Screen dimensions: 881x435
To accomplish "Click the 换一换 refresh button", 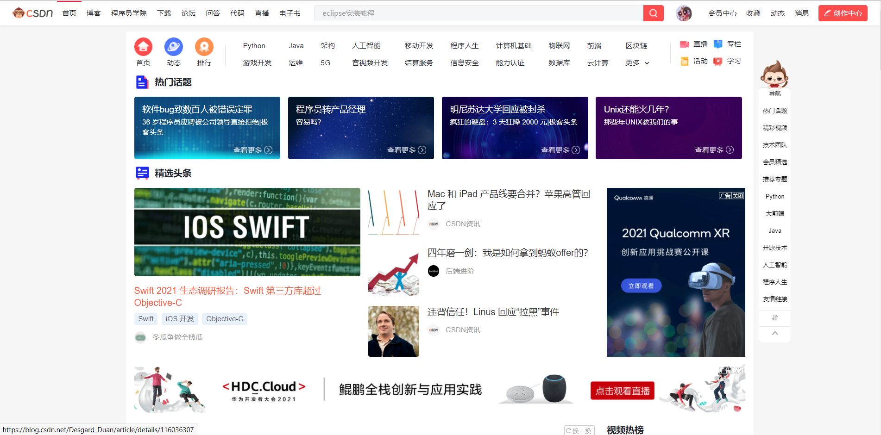I will point(579,430).
